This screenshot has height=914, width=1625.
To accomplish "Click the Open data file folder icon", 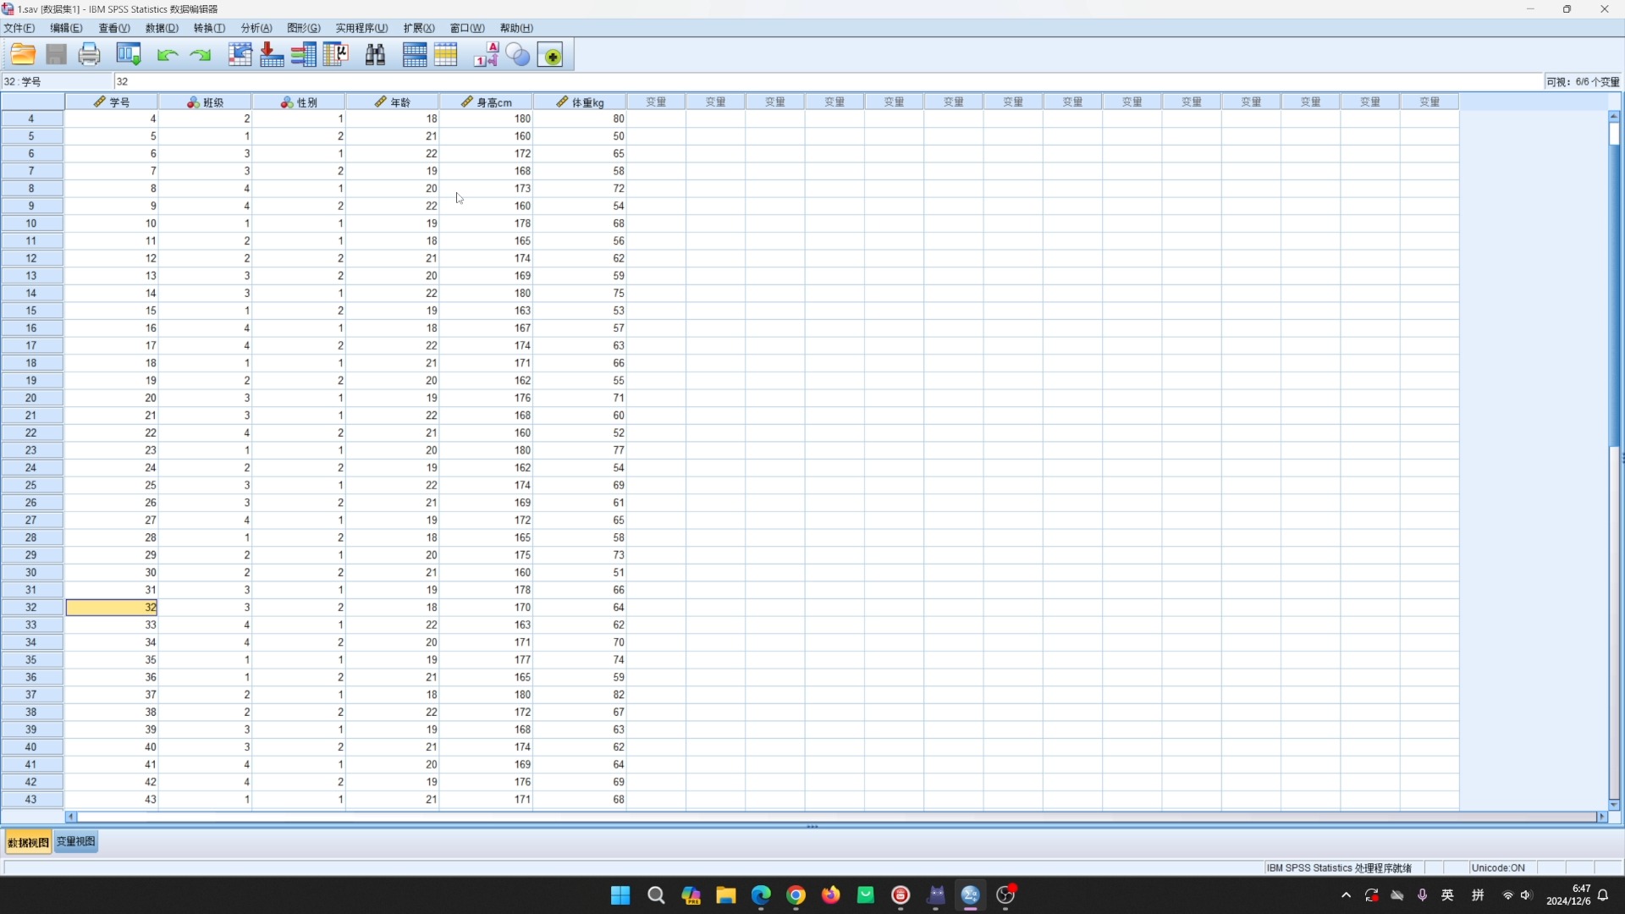I will [23, 55].
